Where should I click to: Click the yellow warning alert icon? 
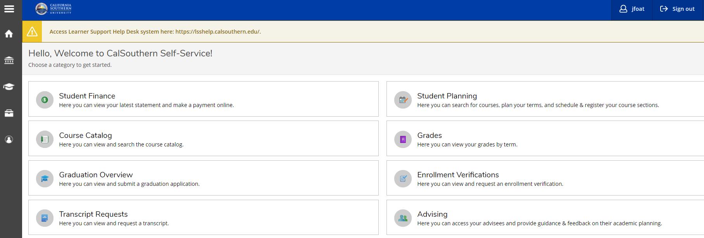tap(32, 32)
